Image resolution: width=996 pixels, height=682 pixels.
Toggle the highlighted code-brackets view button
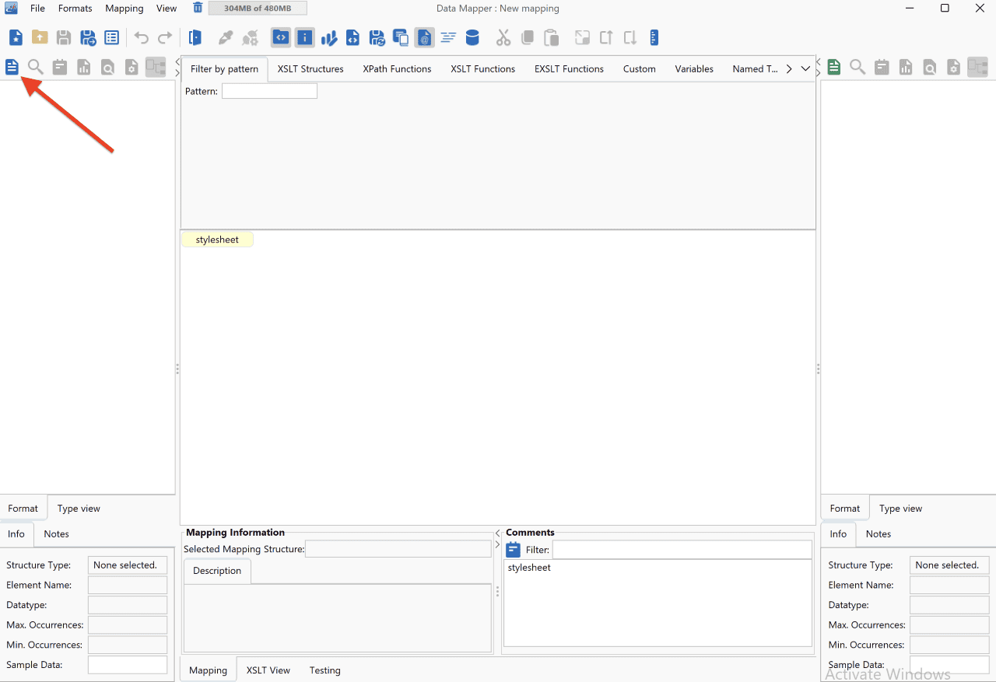(x=281, y=37)
